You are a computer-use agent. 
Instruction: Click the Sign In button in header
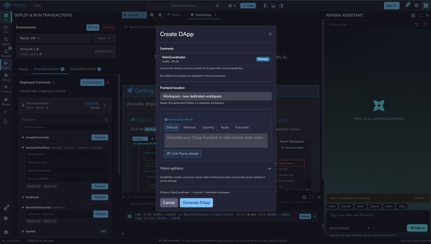(x=392, y=6)
